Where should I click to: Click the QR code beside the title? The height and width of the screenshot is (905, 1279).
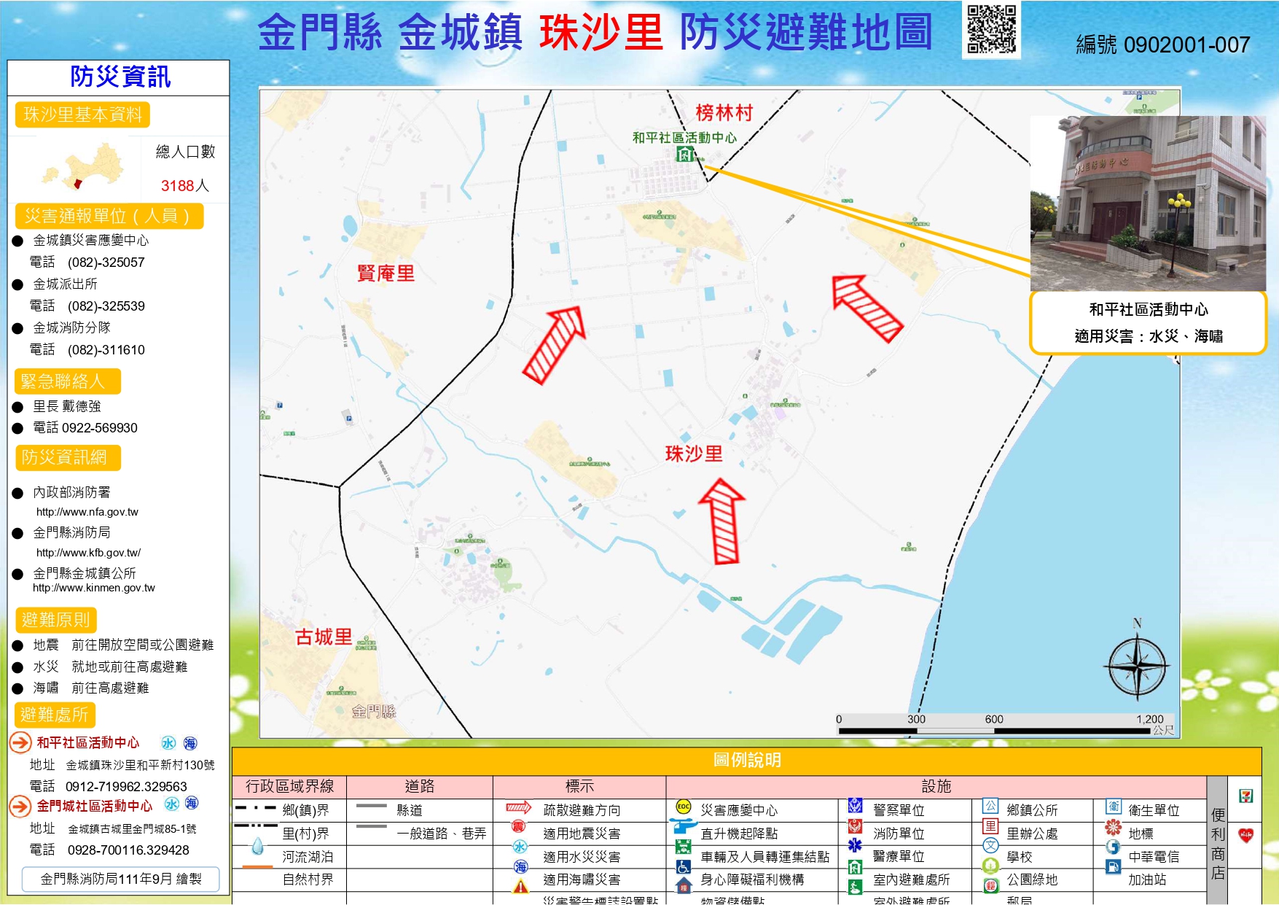tap(991, 29)
